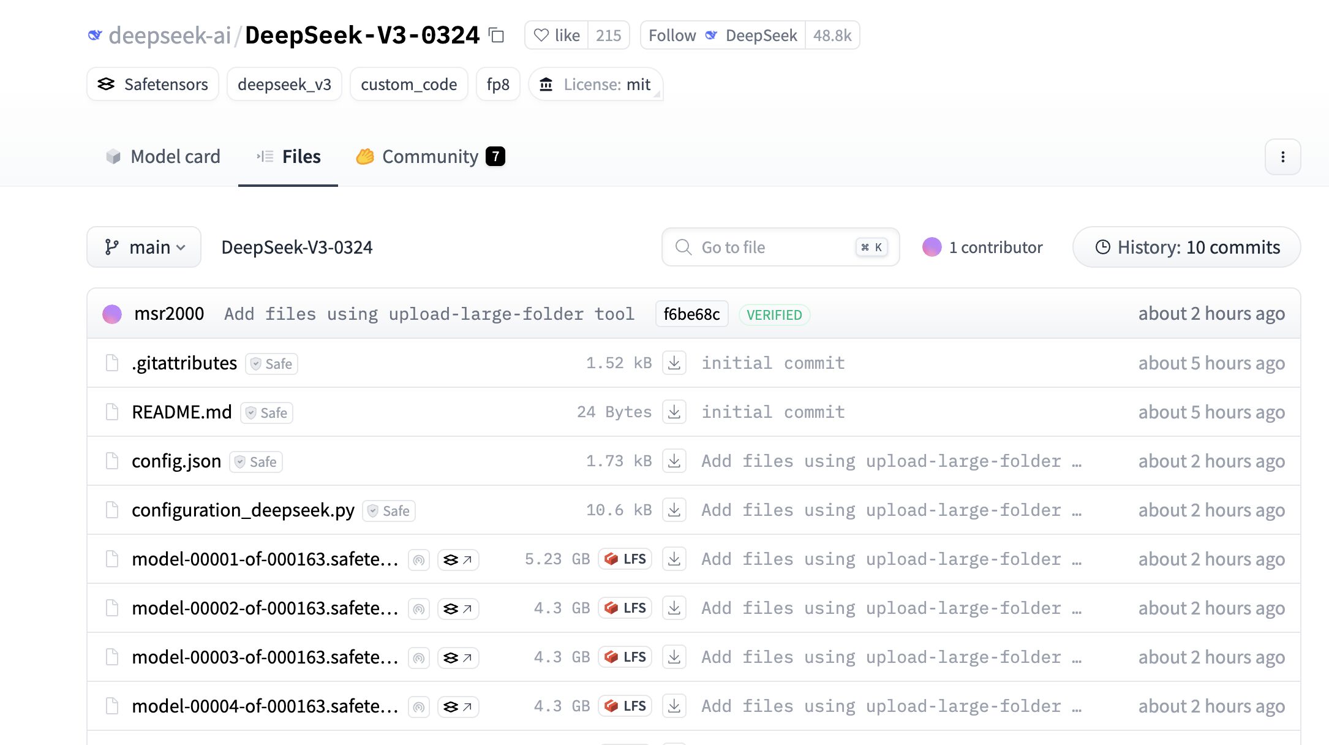The height and width of the screenshot is (745, 1329).
Task: Open the deepseek-ai organization link
Action: tap(169, 36)
